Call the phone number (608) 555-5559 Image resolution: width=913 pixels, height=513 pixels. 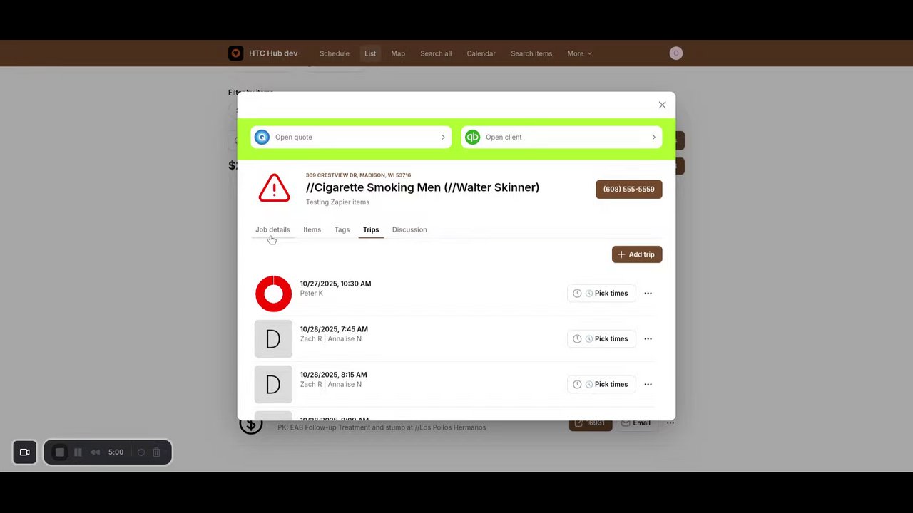tap(629, 189)
